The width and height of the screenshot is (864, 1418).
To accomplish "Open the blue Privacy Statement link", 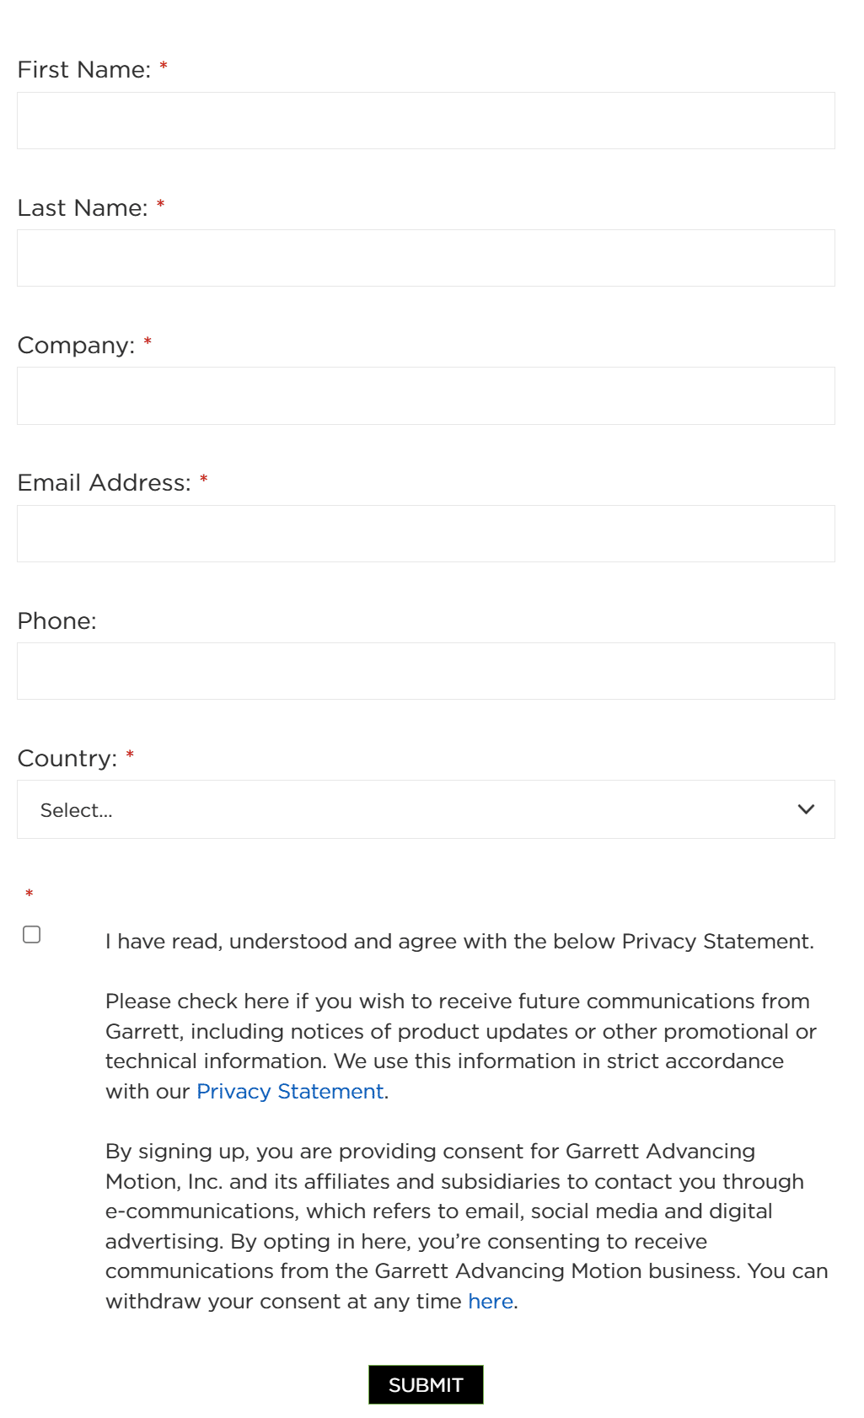I will pyautogui.click(x=290, y=1091).
